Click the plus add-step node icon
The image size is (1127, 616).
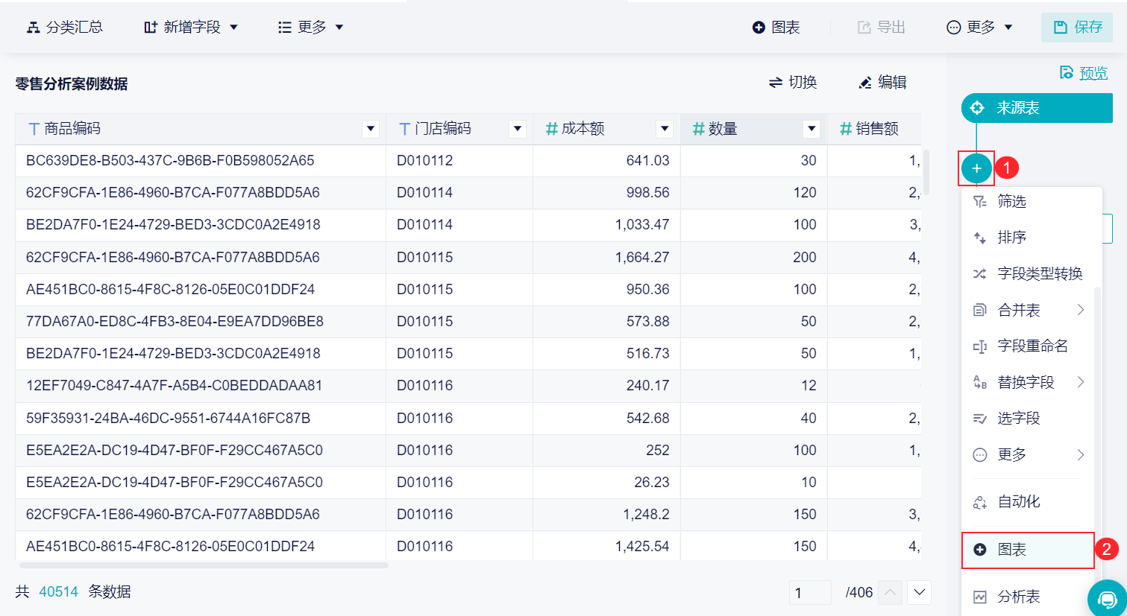click(976, 168)
